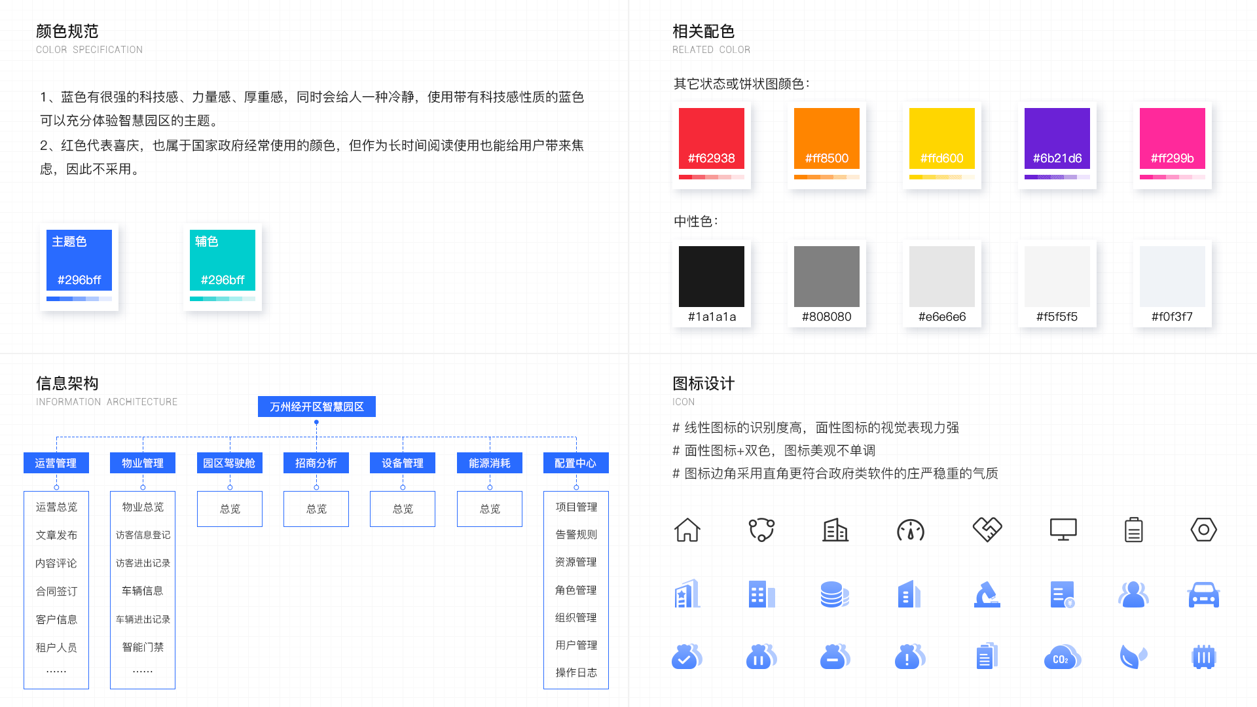The height and width of the screenshot is (707, 1257).
Task: Pick the red #f62938 swatch
Action: [712, 138]
